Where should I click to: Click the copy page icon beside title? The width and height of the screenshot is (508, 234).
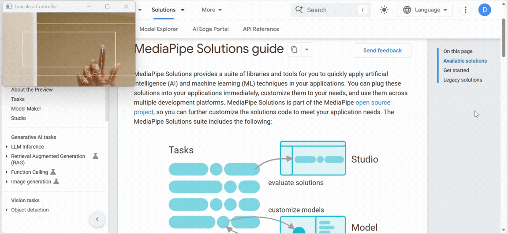coord(294,50)
